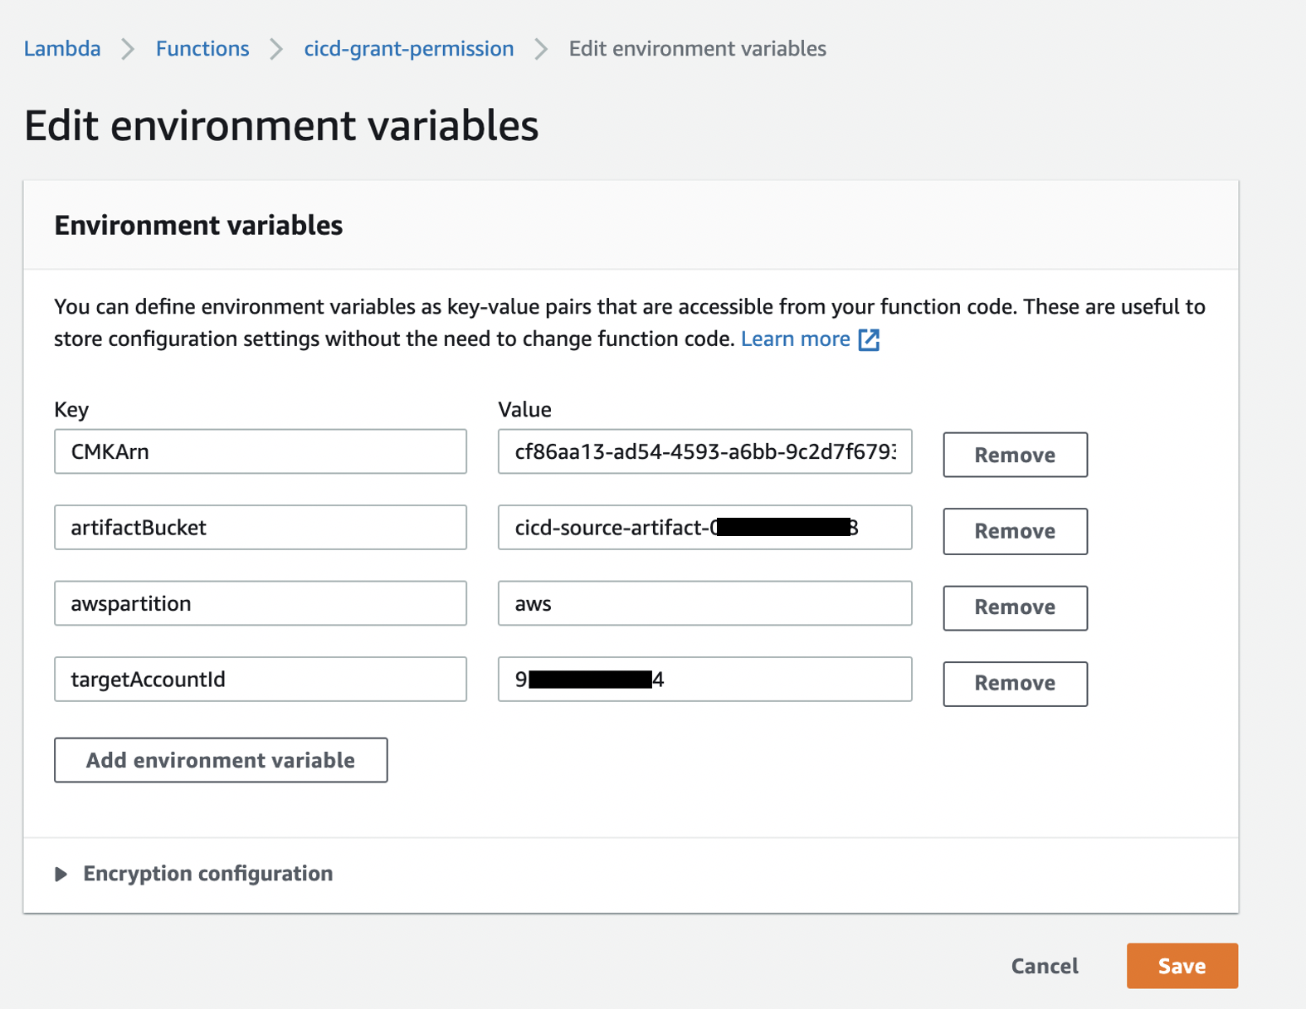This screenshot has height=1009, width=1306.
Task: Save the environment variables
Action: 1182,966
